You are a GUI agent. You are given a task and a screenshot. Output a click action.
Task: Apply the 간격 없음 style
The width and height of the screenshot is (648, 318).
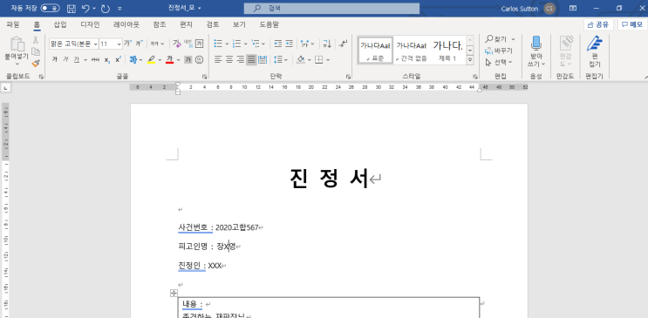click(411, 51)
